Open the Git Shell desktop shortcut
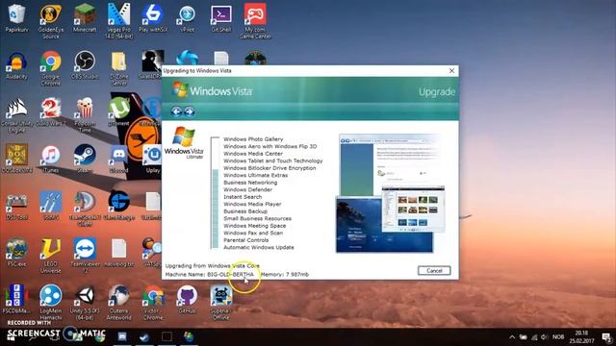 tap(220, 17)
